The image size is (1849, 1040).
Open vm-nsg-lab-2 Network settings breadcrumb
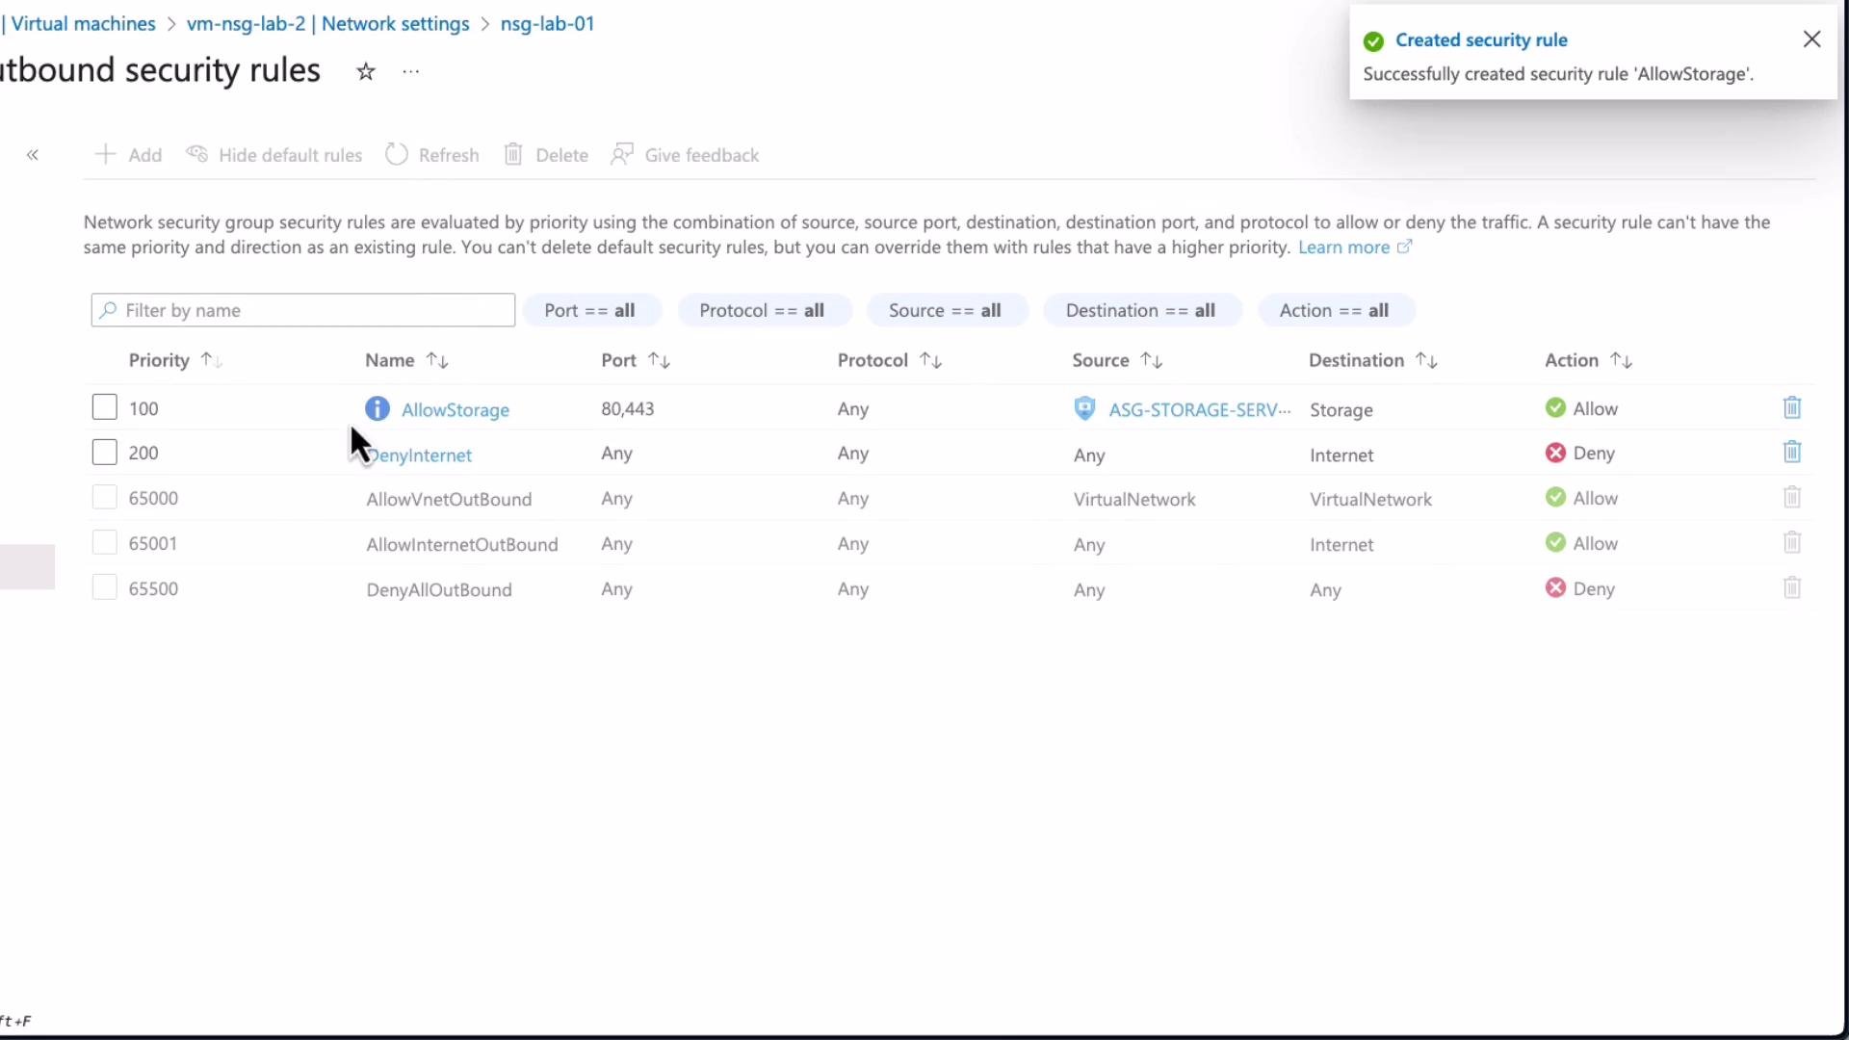point(327,24)
